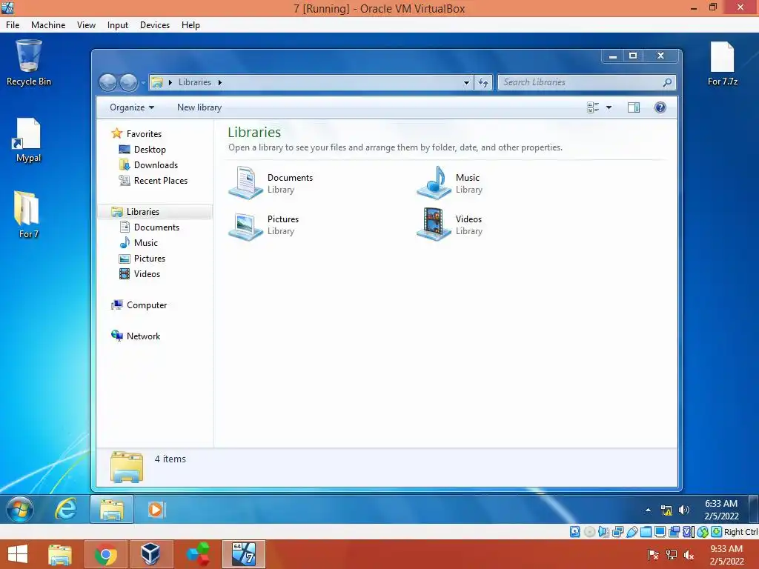Open the Machine menu
Viewport: 759px width, 569px height.
coord(48,25)
